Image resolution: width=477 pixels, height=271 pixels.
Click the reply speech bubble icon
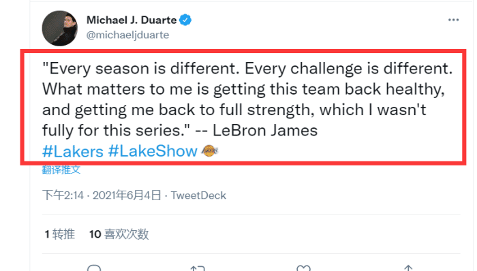tap(94, 268)
